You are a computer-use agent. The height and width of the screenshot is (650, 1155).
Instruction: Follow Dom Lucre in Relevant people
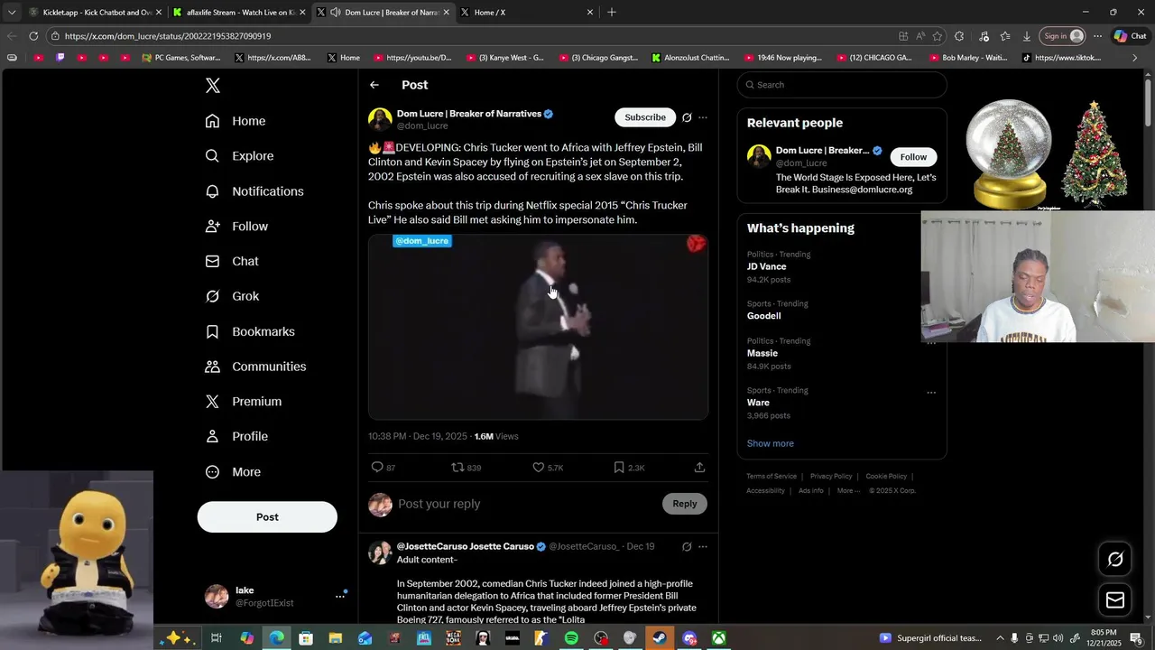913,157
